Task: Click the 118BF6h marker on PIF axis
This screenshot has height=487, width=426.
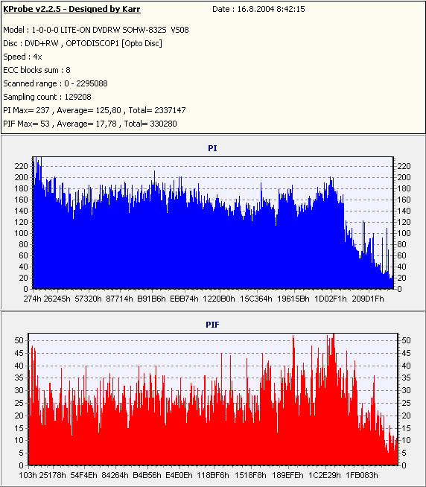Action: [213, 475]
